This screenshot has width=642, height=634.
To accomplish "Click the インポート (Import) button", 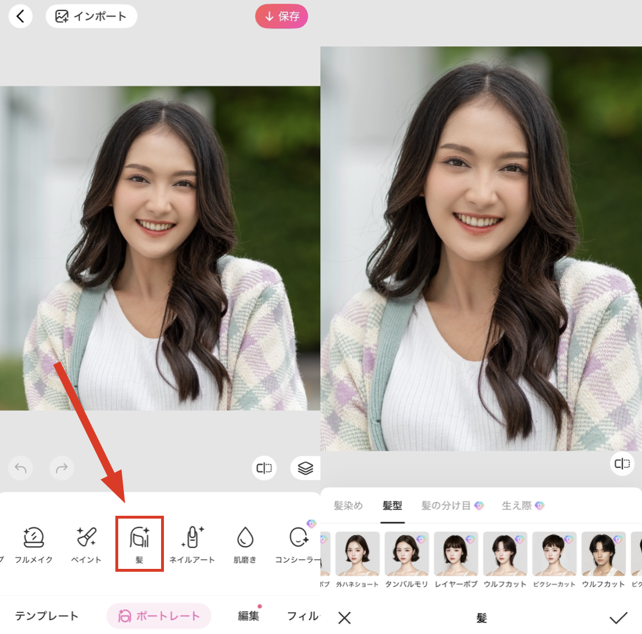I will tap(91, 16).
